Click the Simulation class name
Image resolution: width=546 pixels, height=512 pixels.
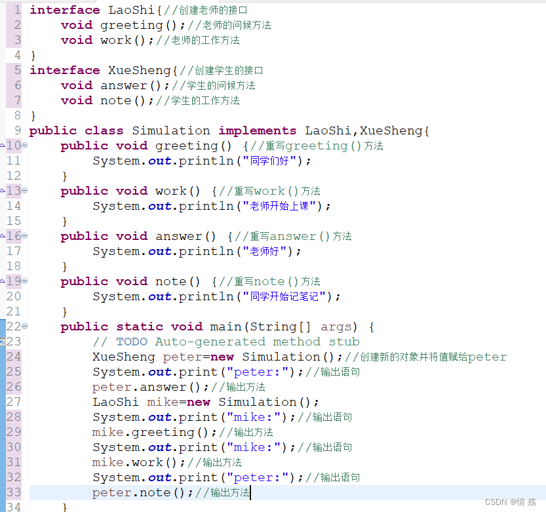tap(171, 130)
